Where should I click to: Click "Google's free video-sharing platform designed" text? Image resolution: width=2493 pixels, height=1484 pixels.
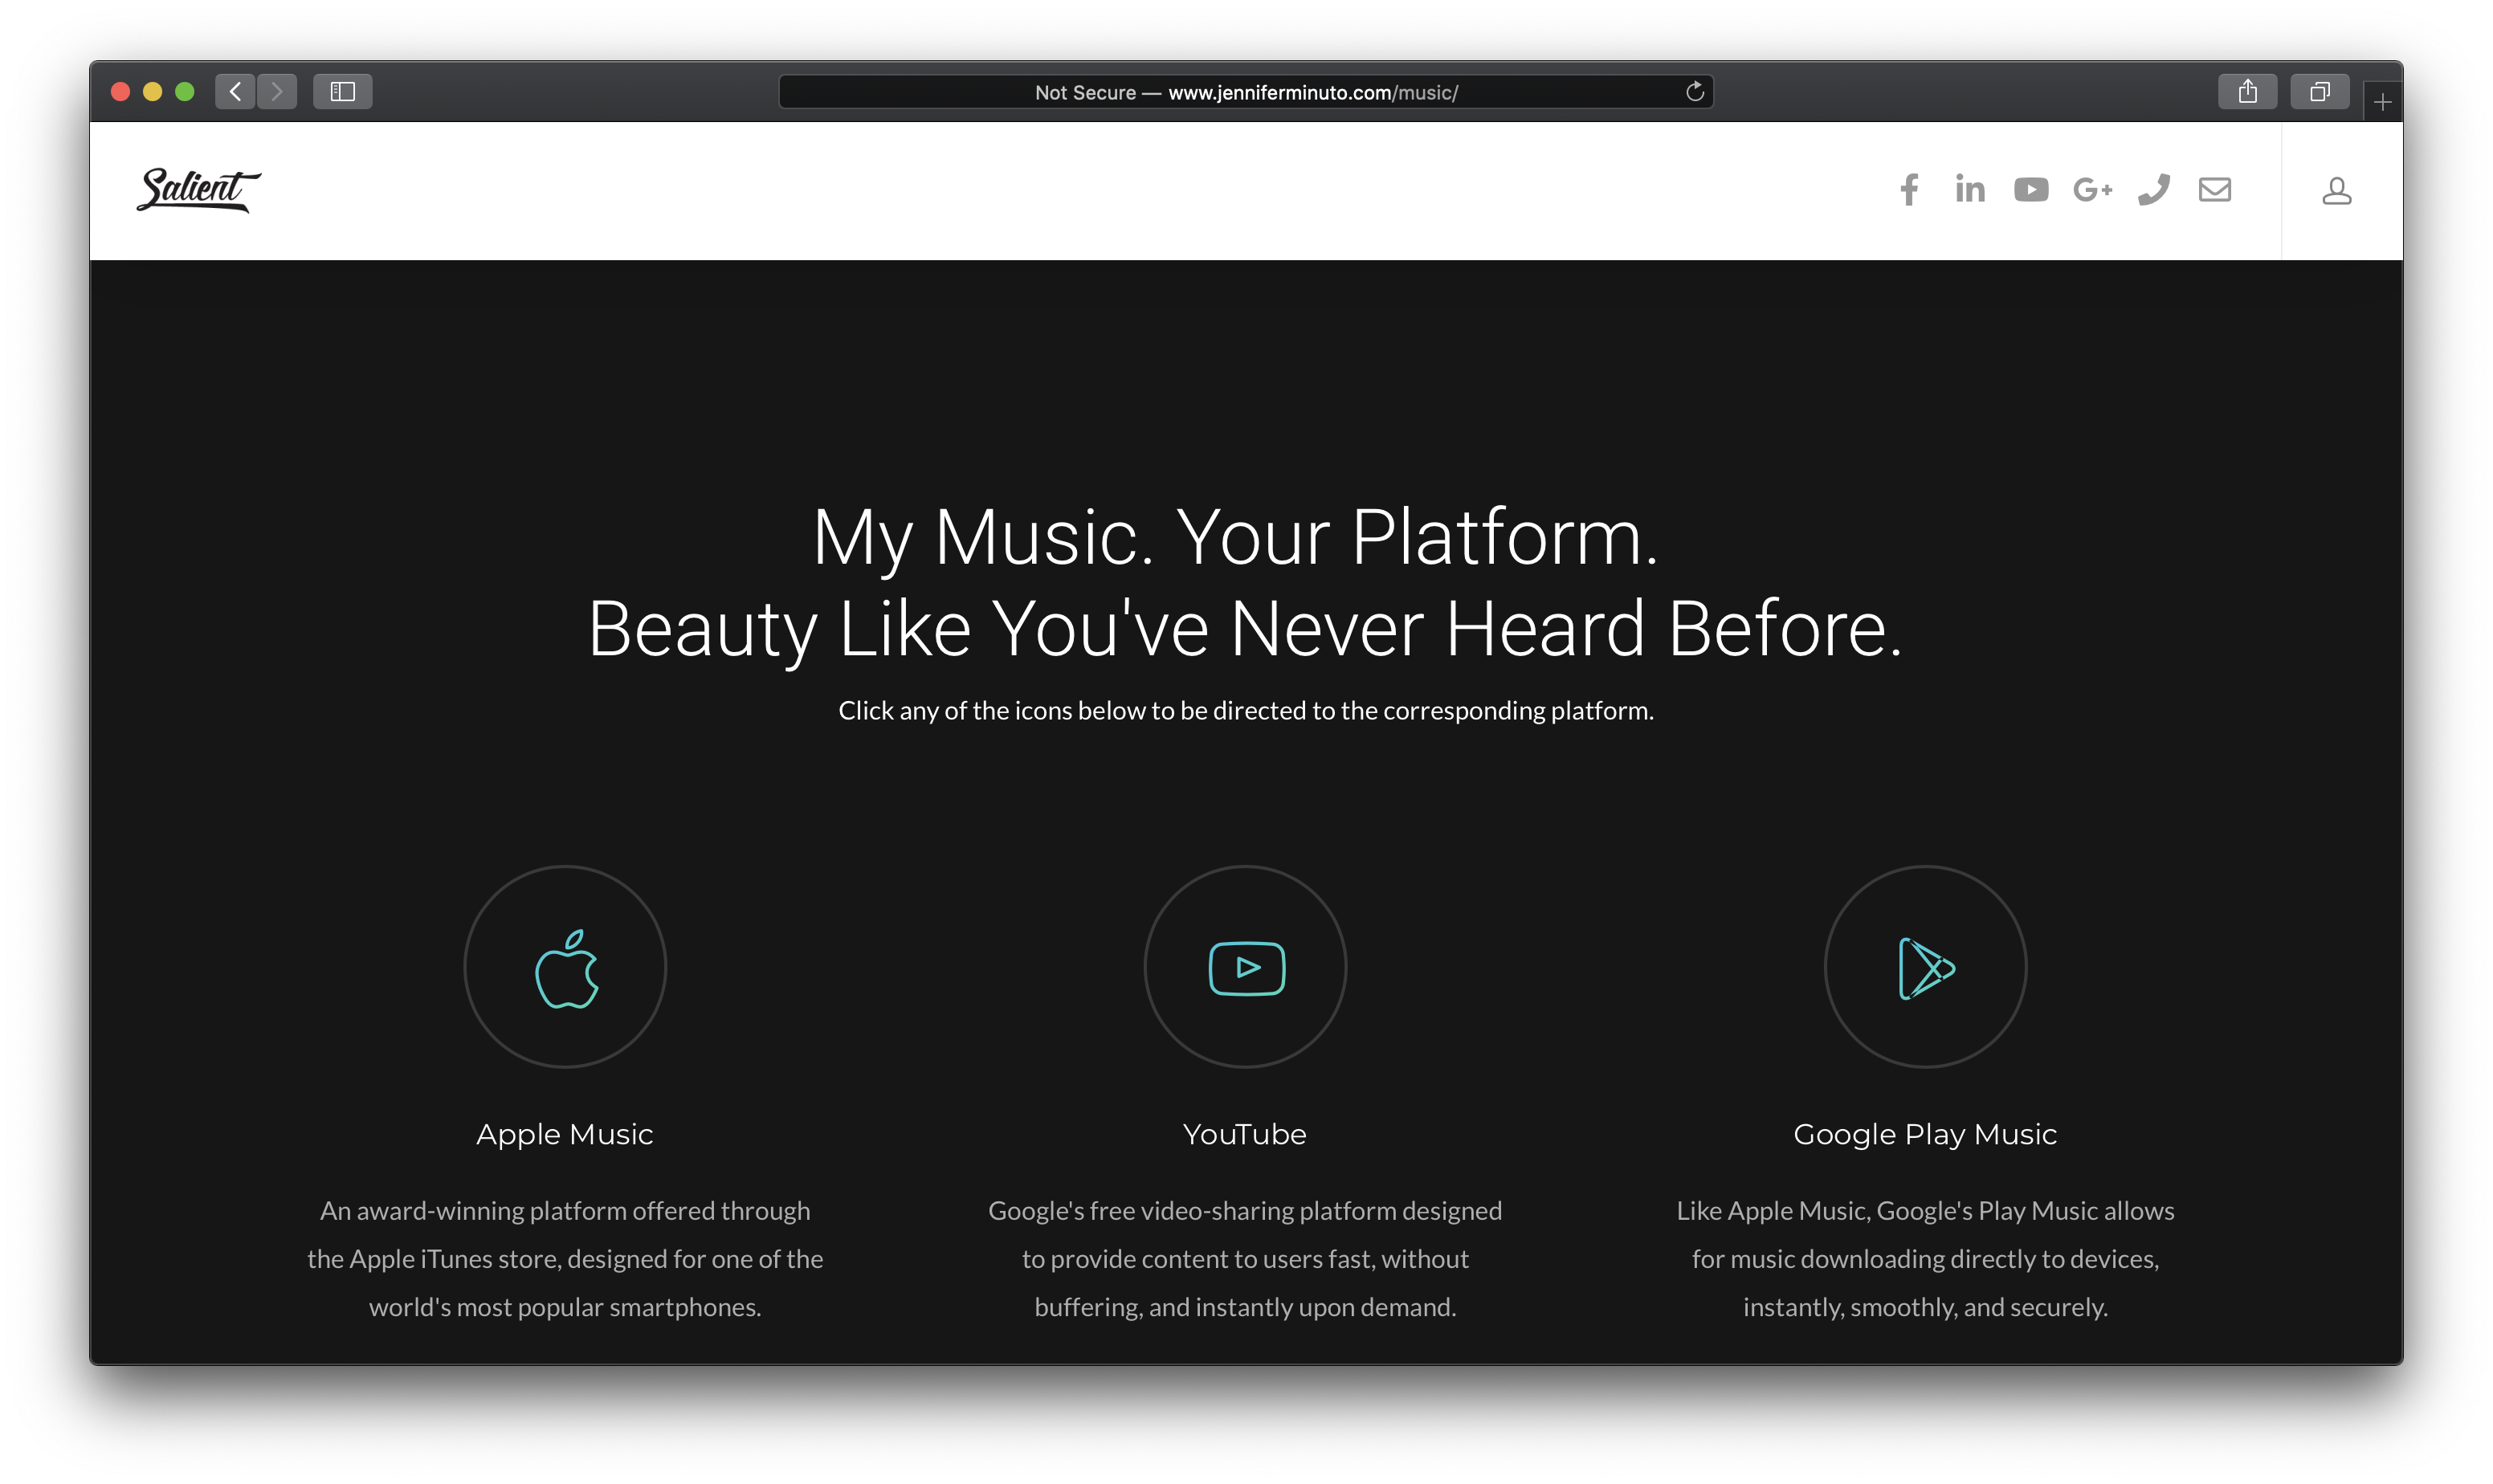coord(1245,1211)
